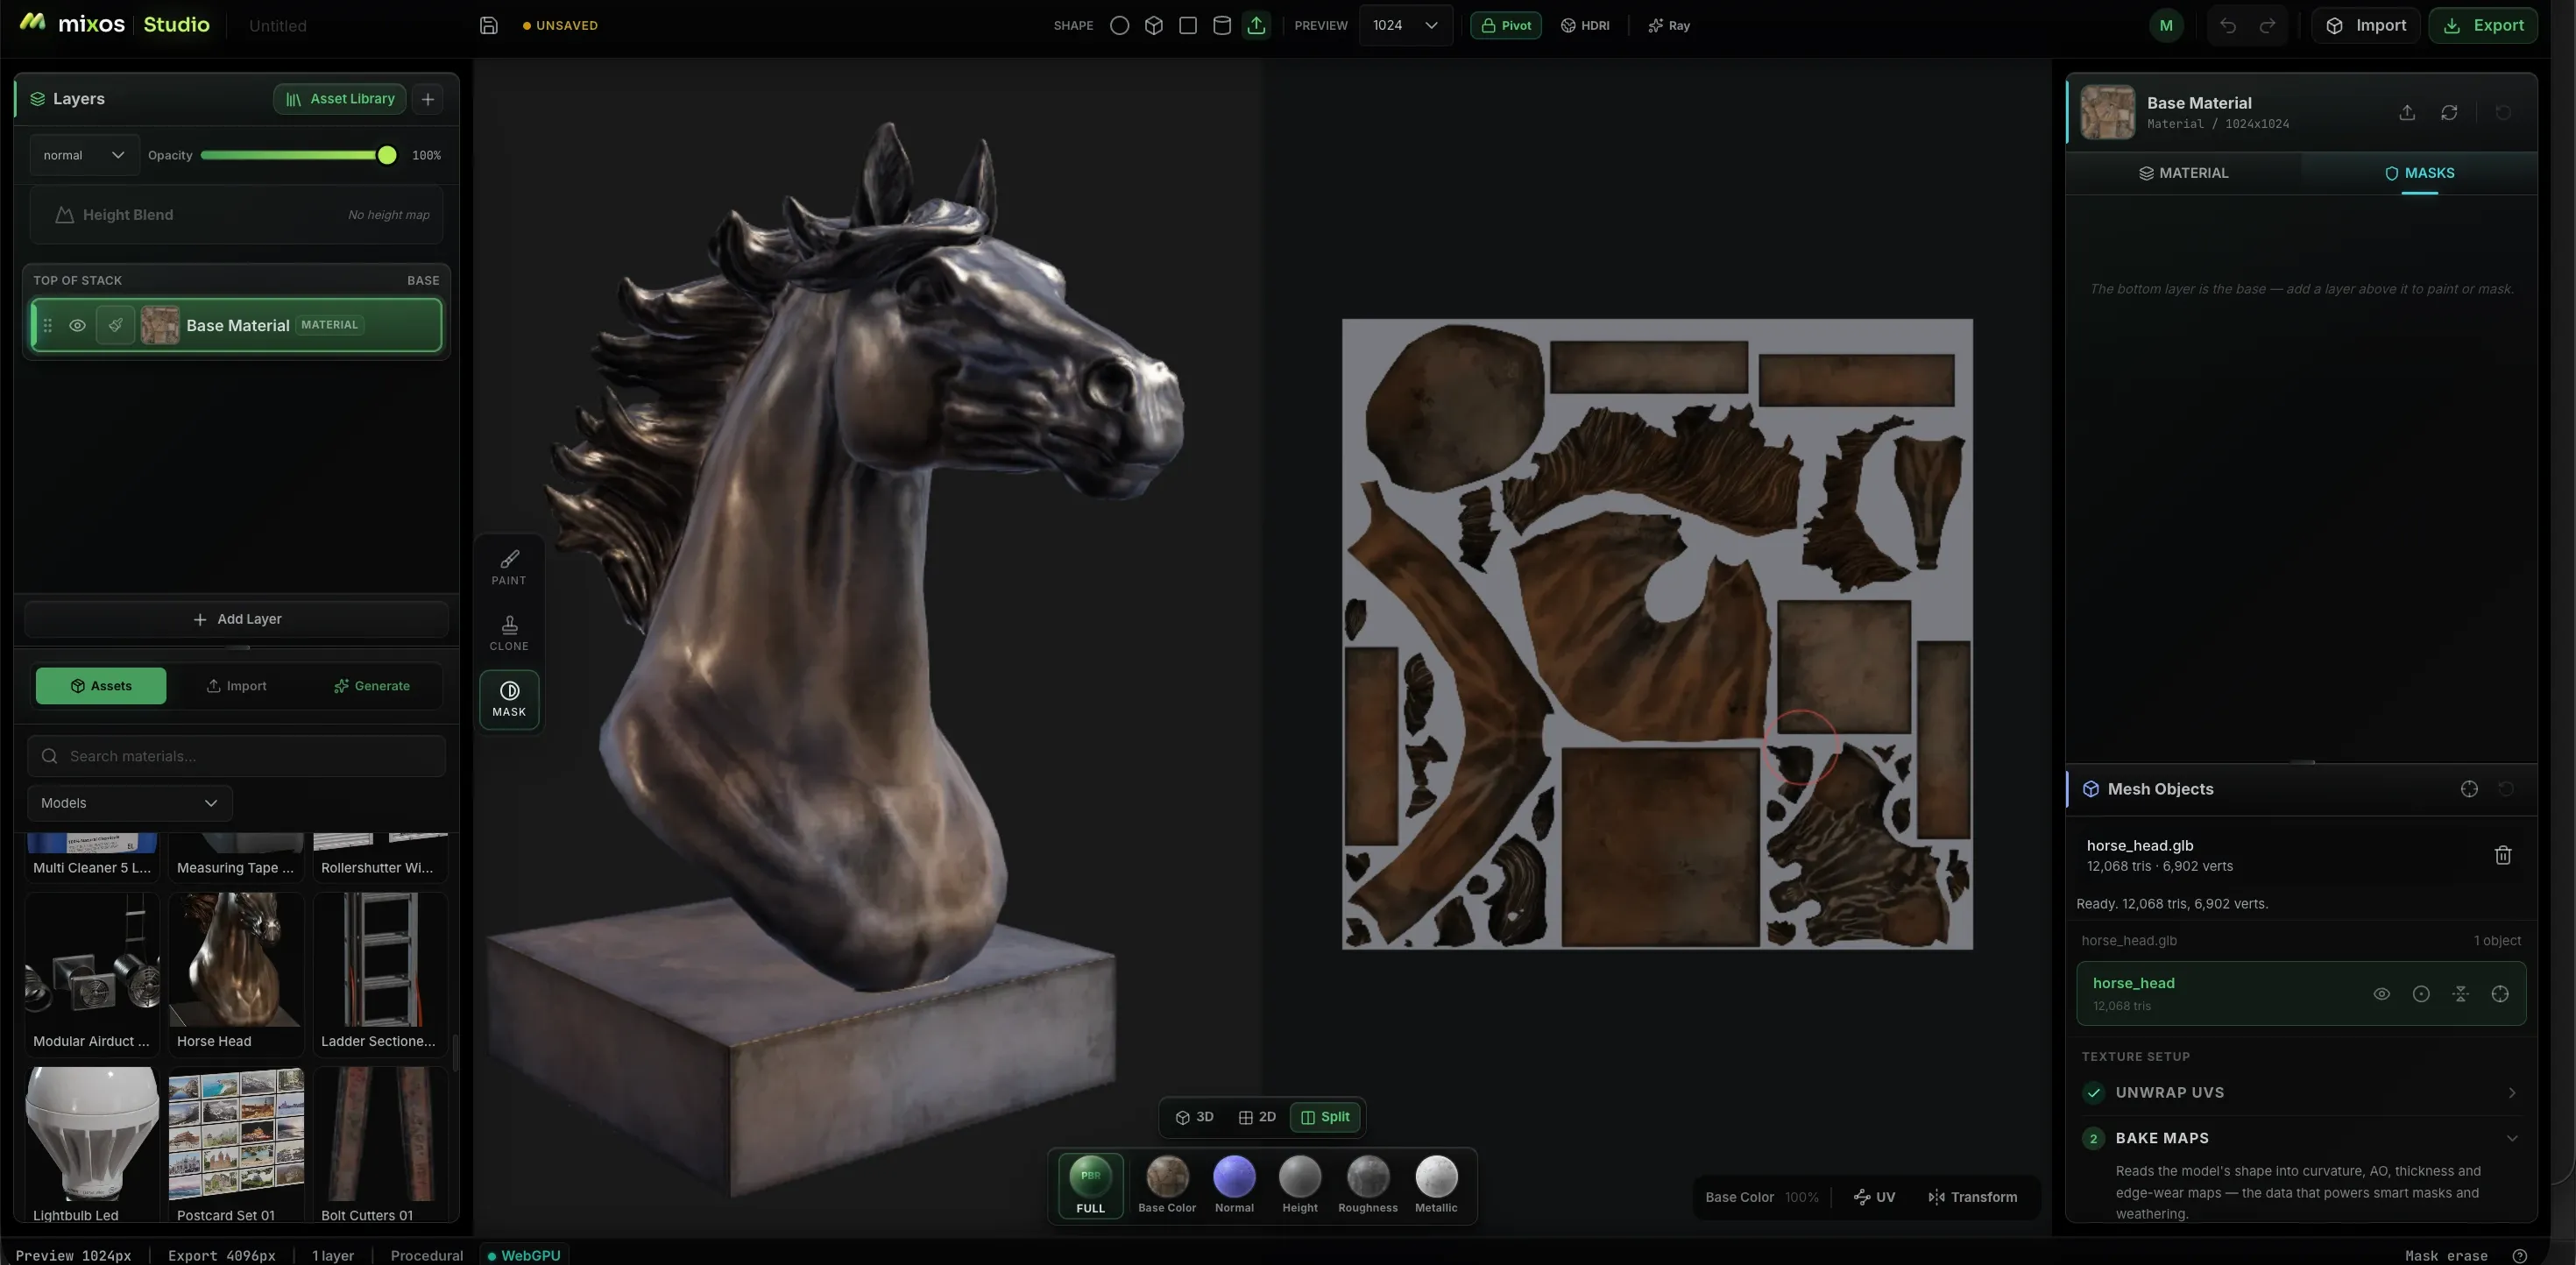The width and height of the screenshot is (2576, 1265).
Task: Refresh the Base Material with sync icon
Action: 2449,112
